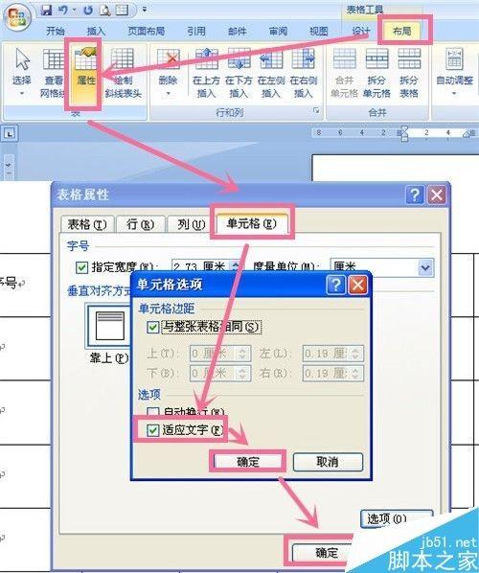Click 拆分单元格 split cells
The height and width of the screenshot is (573, 479).
(376, 73)
